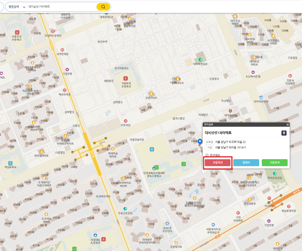302x251 pixels.
Task: Click the 서울강남지청 map label
Action: coord(137,140)
